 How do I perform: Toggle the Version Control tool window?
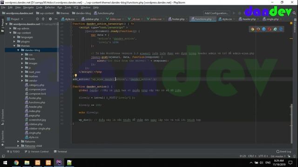37,152
